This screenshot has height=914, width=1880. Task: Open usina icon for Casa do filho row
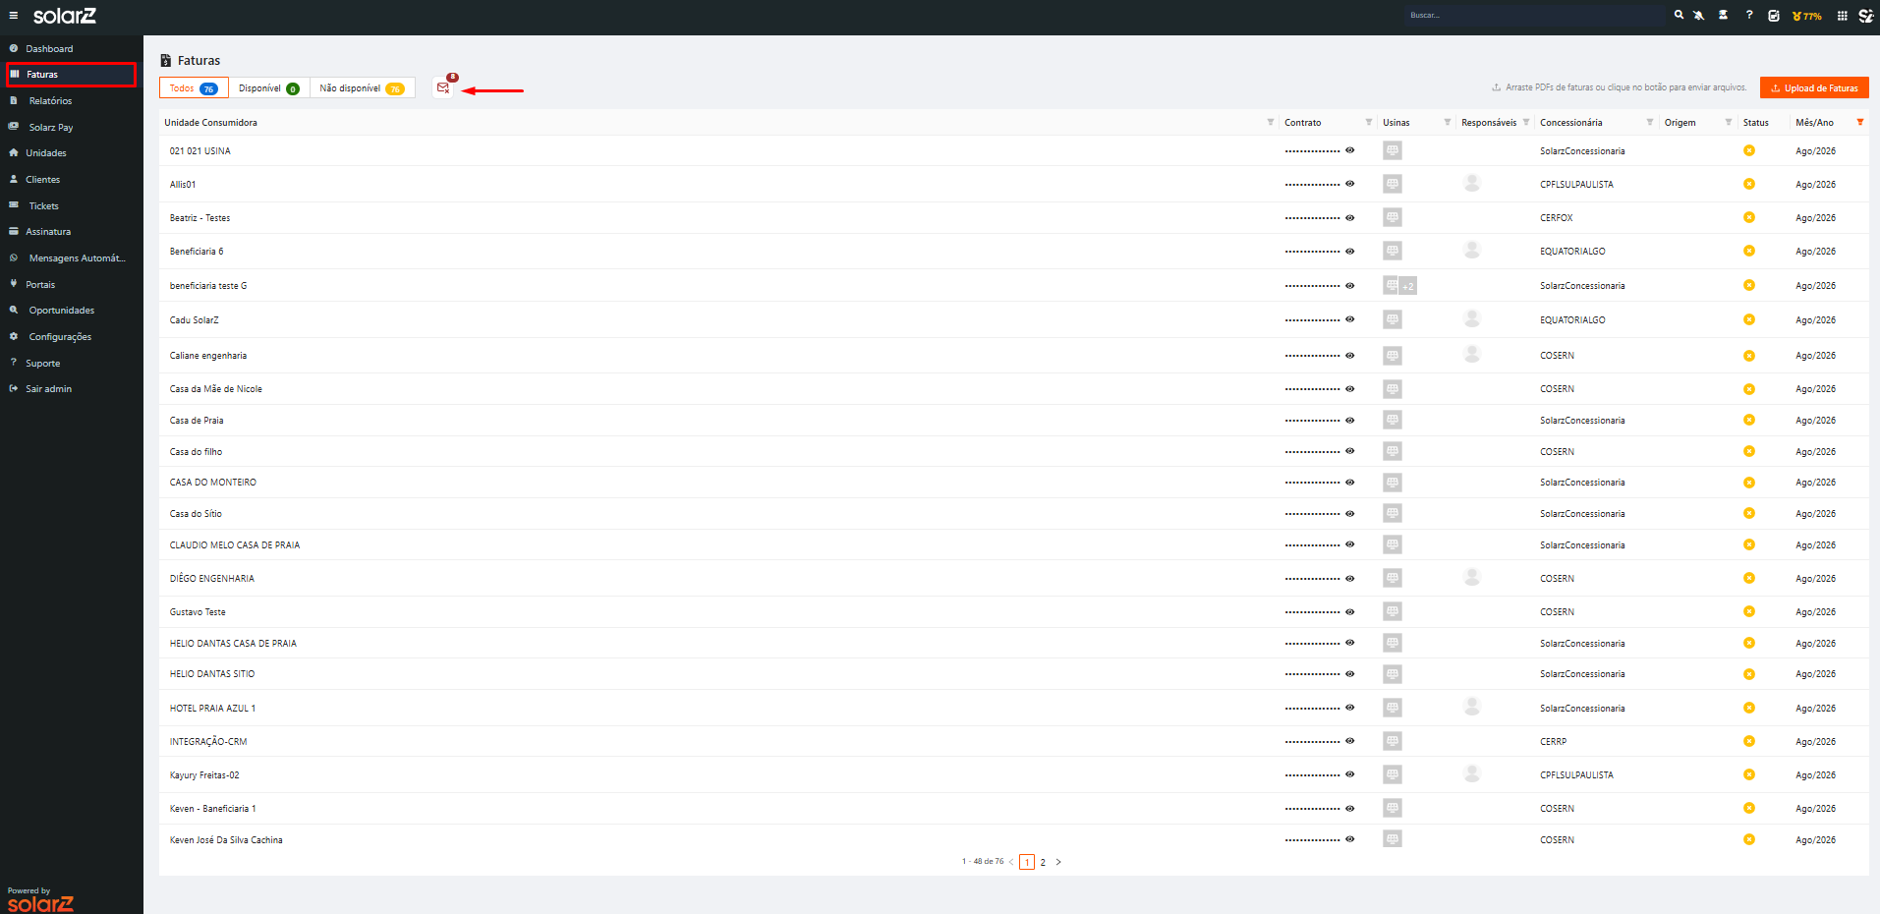click(x=1393, y=451)
